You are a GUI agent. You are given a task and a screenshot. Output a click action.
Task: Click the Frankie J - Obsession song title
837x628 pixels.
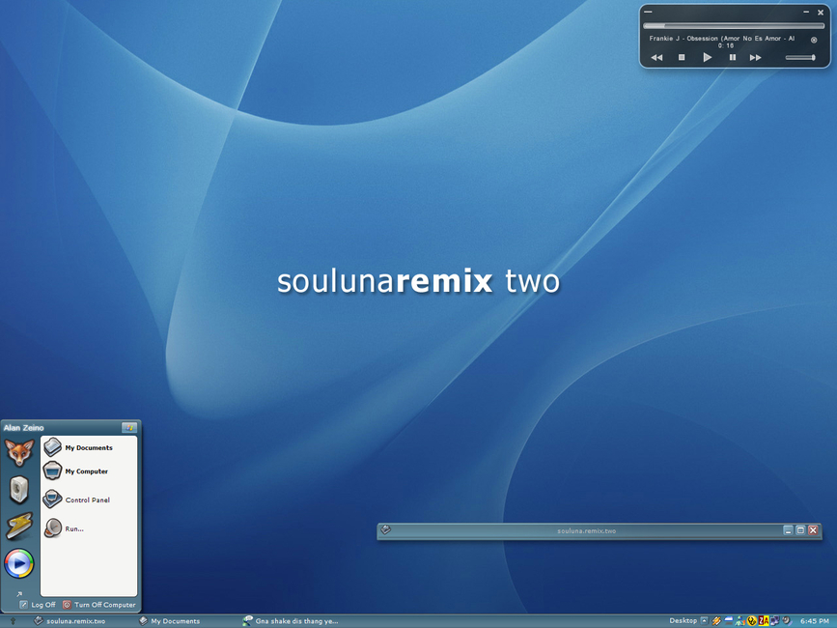[x=722, y=39]
